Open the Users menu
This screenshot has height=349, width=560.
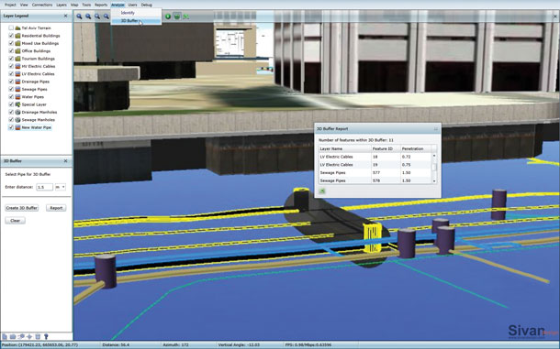[132, 5]
